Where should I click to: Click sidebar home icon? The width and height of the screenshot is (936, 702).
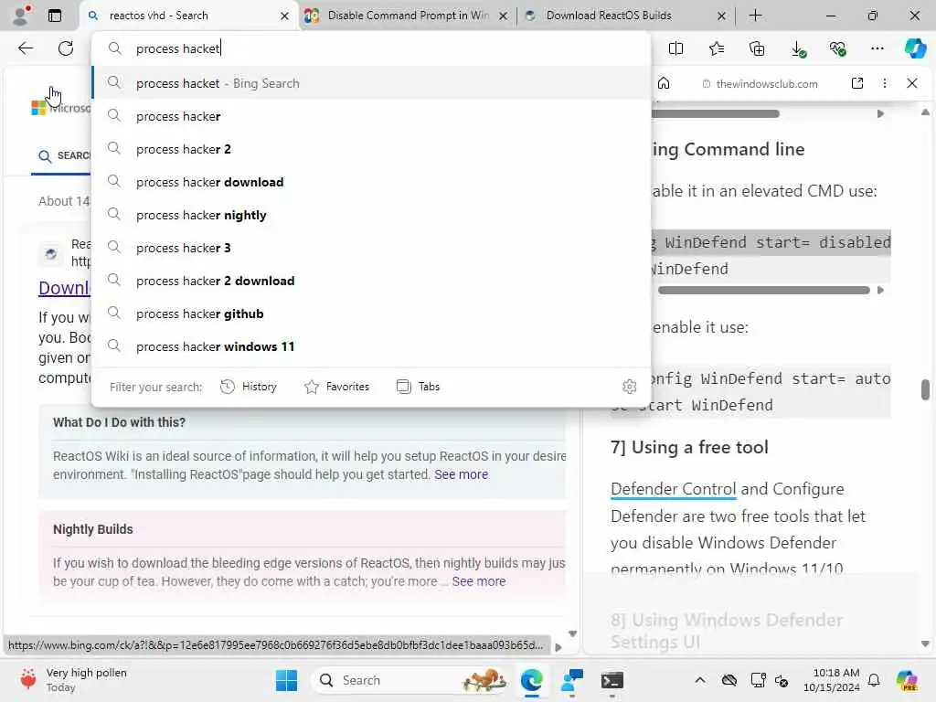[x=664, y=83]
